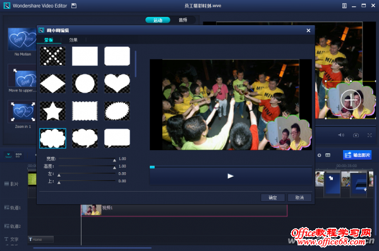Viewport: 379px width, 251px height.
Task: Adjust the 左 slider handle
Action: coord(59,175)
